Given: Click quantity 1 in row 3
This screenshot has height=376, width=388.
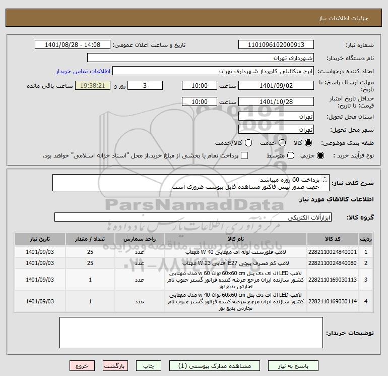Looking at the screenshot, I should [x=90, y=280].
